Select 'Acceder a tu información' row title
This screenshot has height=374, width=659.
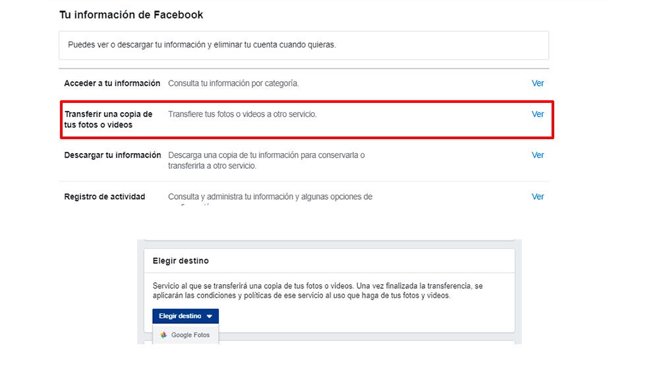coord(112,83)
